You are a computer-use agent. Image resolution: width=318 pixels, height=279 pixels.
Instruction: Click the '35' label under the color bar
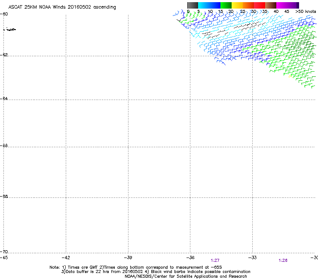265,12
